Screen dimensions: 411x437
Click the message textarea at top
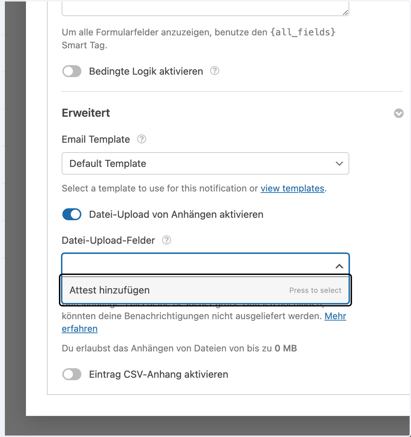(206, 8)
